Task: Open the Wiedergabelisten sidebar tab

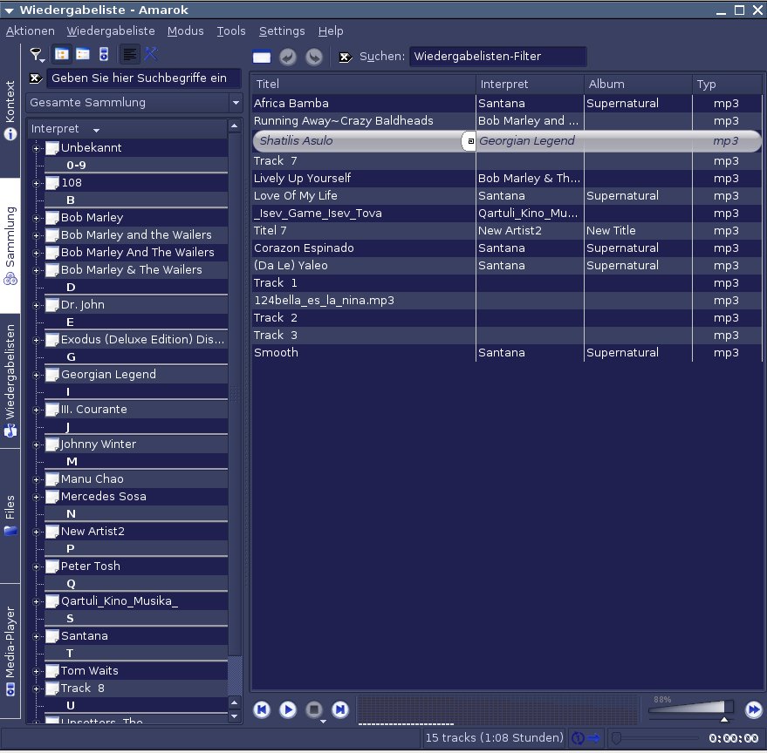Action: point(10,380)
